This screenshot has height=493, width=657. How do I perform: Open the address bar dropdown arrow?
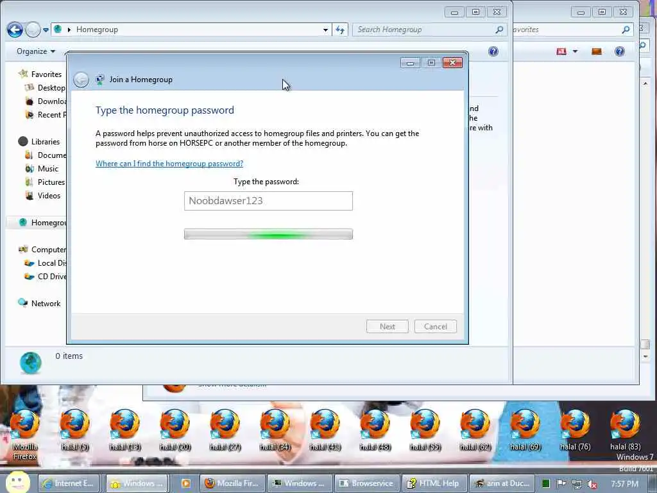click(325, 30)
